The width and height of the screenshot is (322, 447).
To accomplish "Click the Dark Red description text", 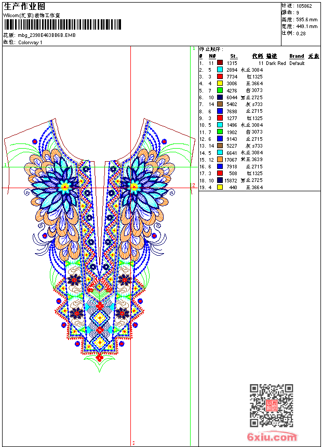I will pyautogui.click(x=276, y=63).
